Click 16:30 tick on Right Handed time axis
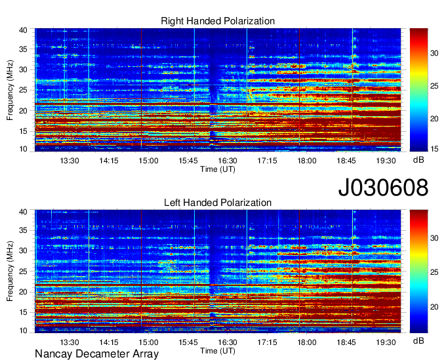This screenshot has width=446, height=362. pos(228,161)
